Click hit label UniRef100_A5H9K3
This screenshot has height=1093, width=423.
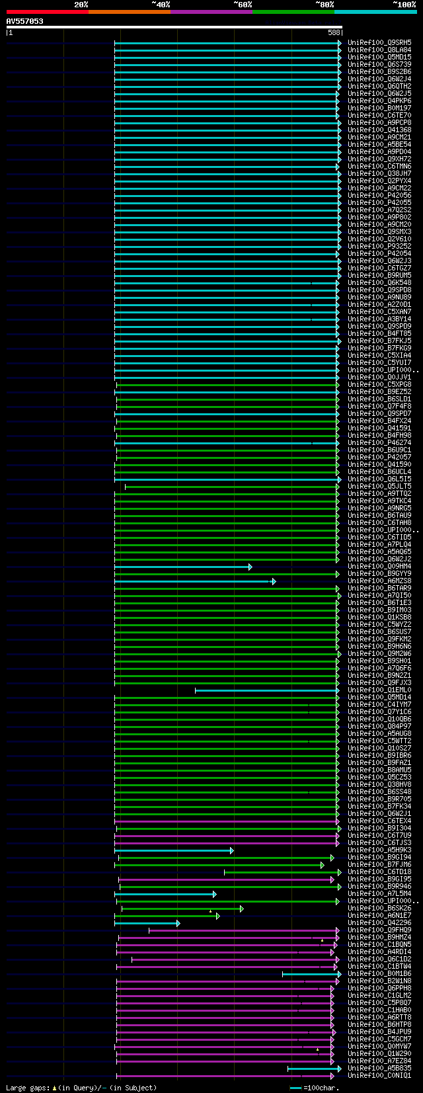tap(379, 850)
